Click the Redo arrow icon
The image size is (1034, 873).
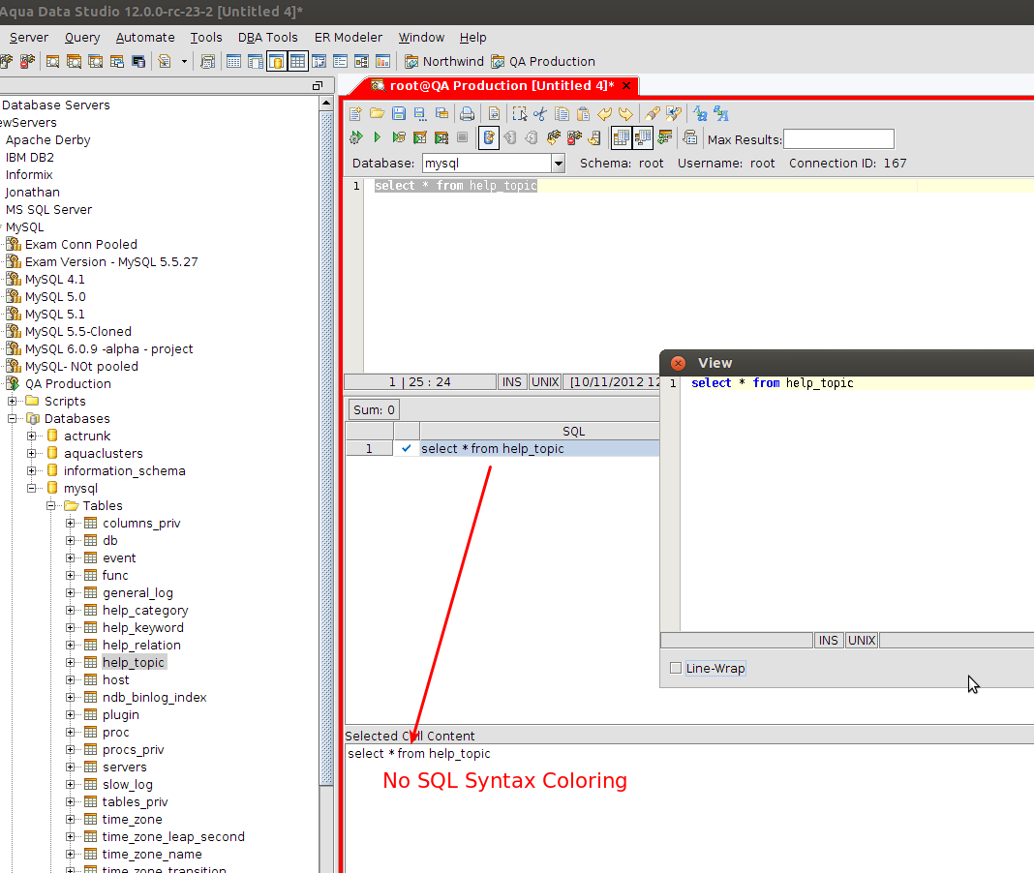625,114
